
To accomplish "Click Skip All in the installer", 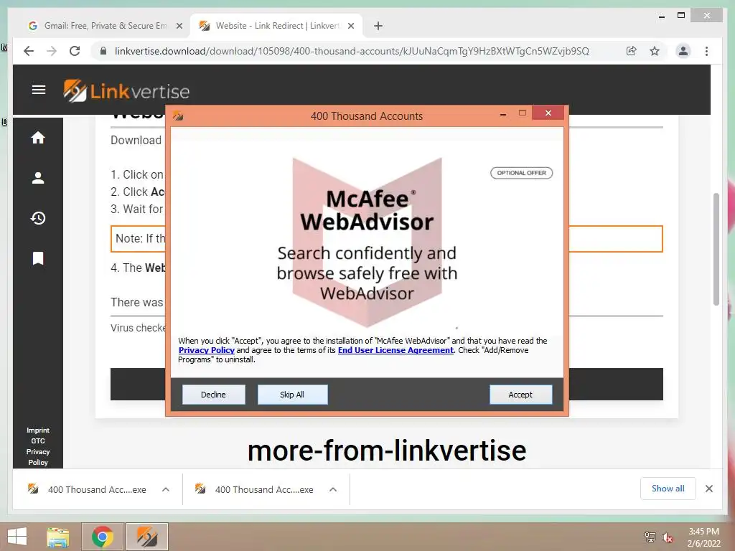I will point(292,395).
